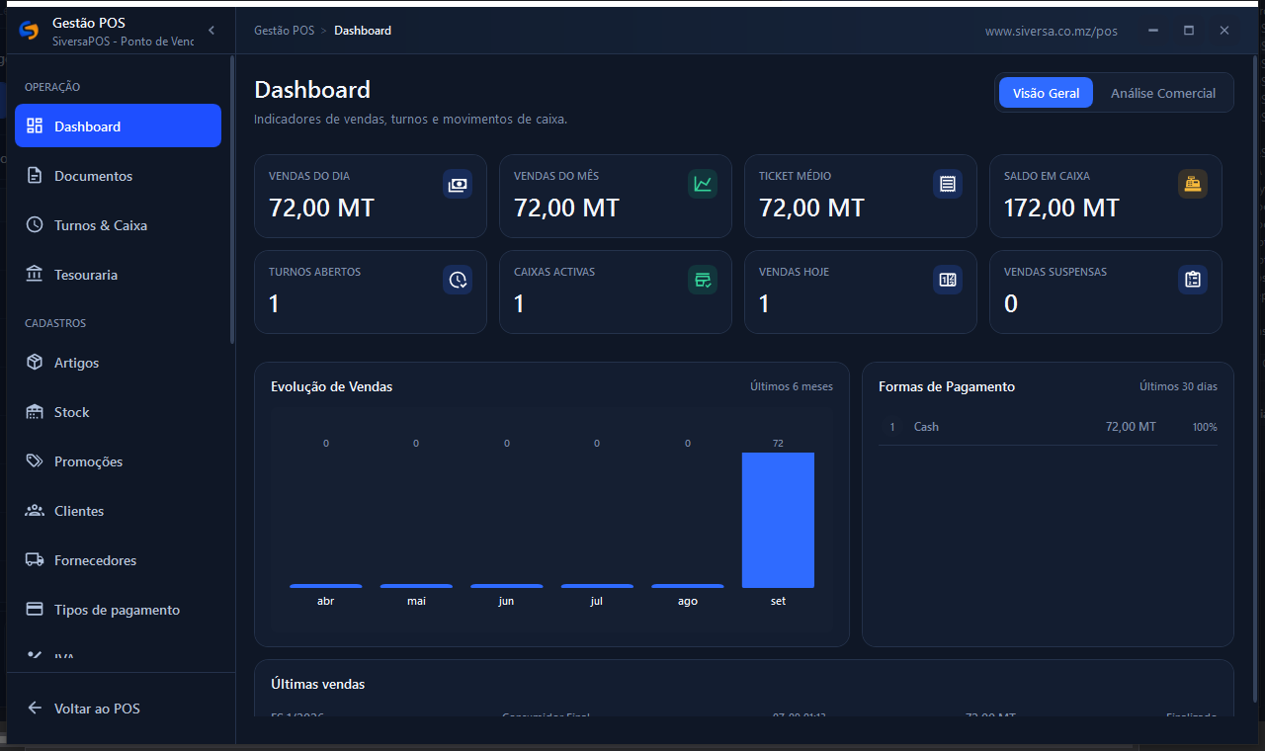Click the Clientes people icon
This screenshot has height=751, width=1265.
[x=35, y=511]
